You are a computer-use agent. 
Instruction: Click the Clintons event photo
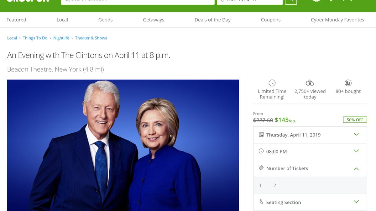pos(123,145)
